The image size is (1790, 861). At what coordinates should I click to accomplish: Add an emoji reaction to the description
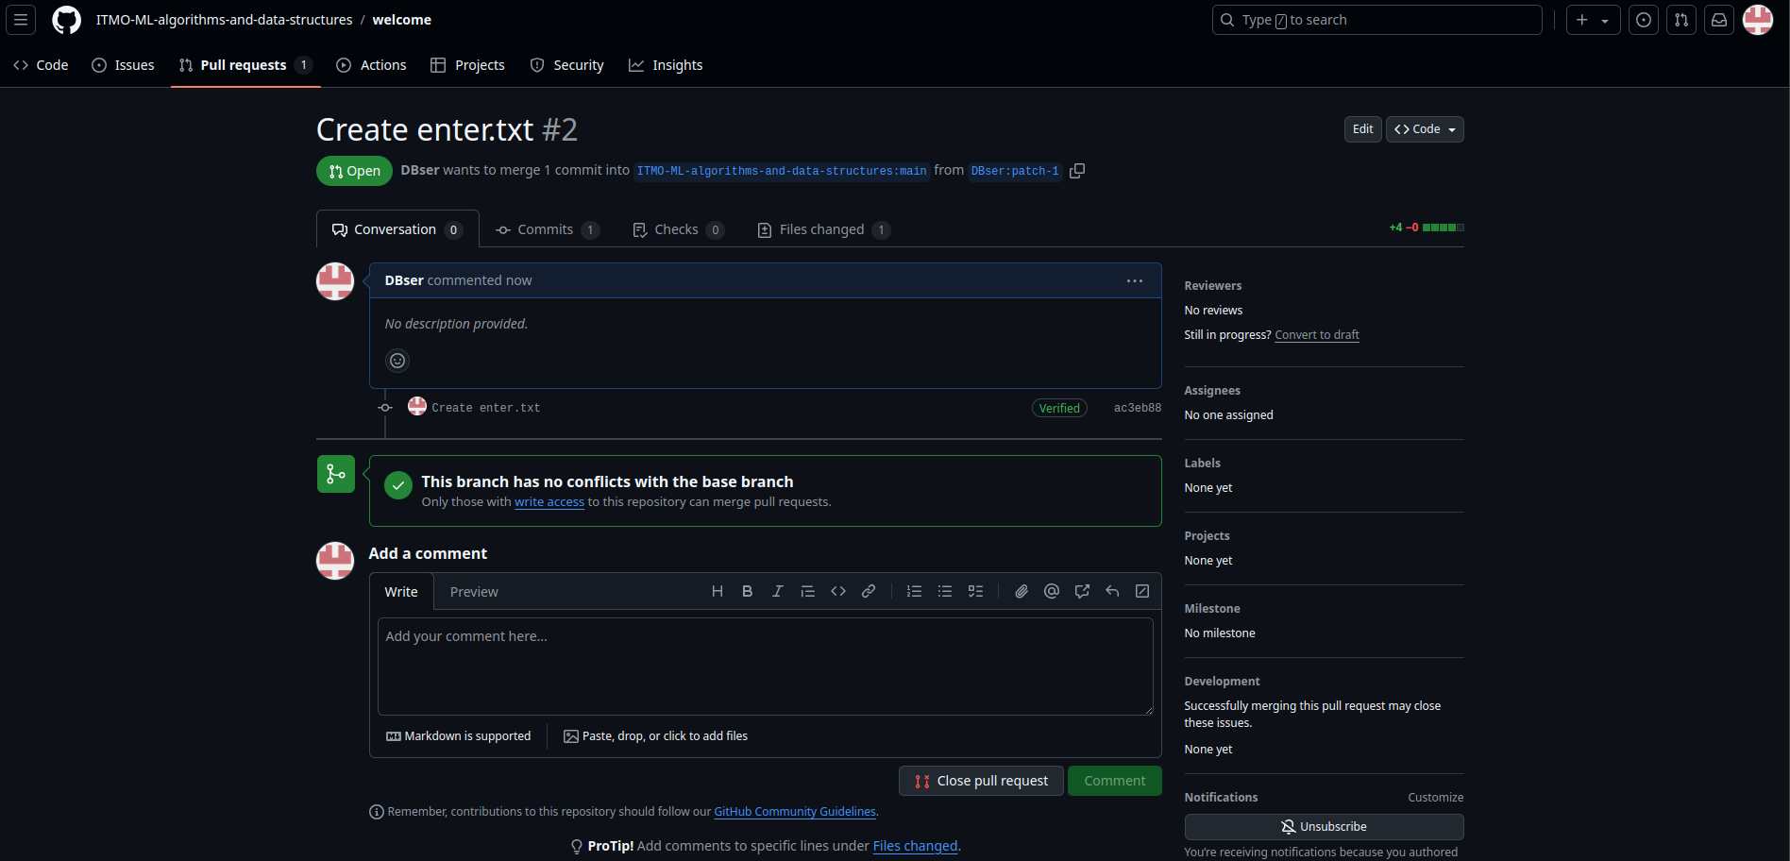[x=397, y=361]
